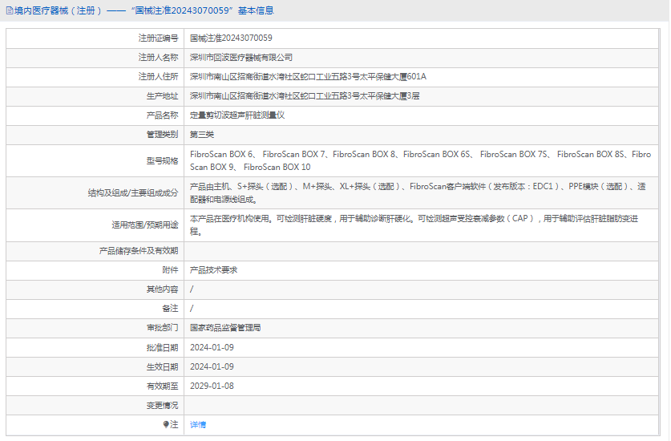Click the 产品名称 label
This screenshot has width=671, height=441.
tap(162, 115)
